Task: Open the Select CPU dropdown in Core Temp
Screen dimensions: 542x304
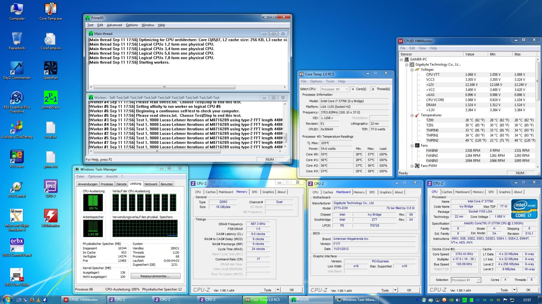Action: (334, 89)
